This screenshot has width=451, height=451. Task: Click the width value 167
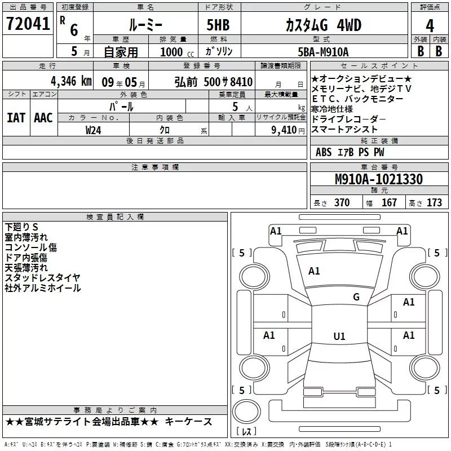pyautogui.click(x=389, y=203)
